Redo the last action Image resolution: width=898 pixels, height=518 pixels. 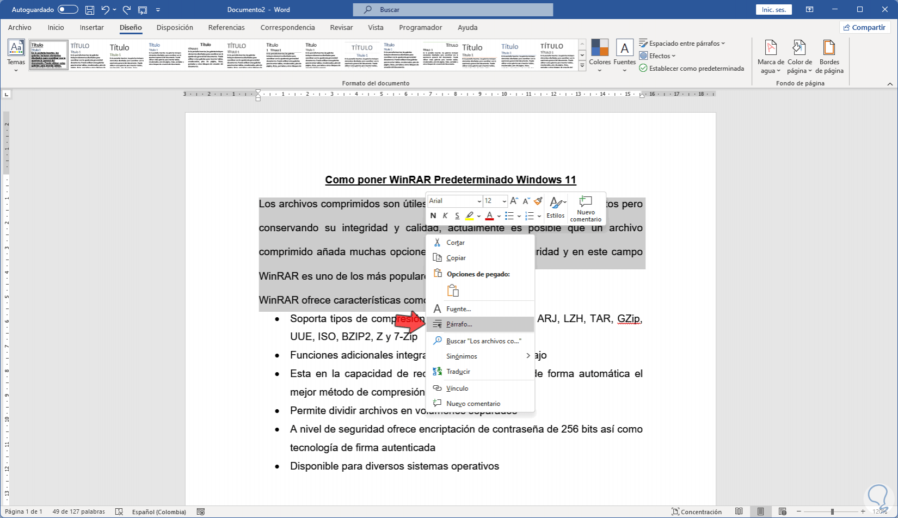[127, 10]
